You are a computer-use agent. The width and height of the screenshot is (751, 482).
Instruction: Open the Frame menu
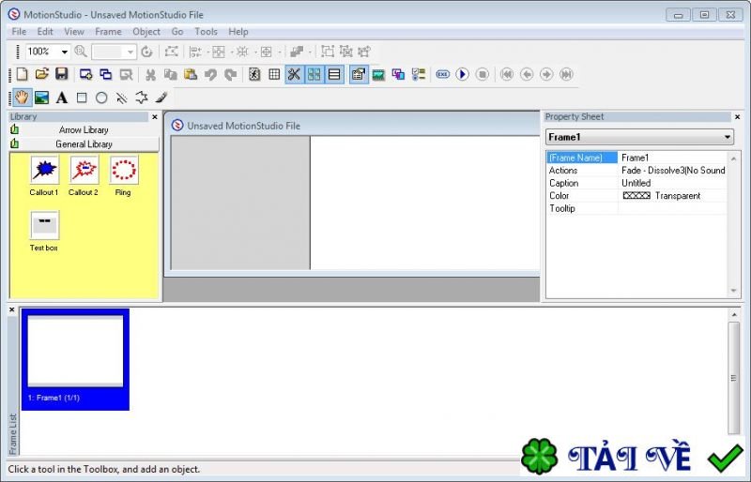point(108,32)
